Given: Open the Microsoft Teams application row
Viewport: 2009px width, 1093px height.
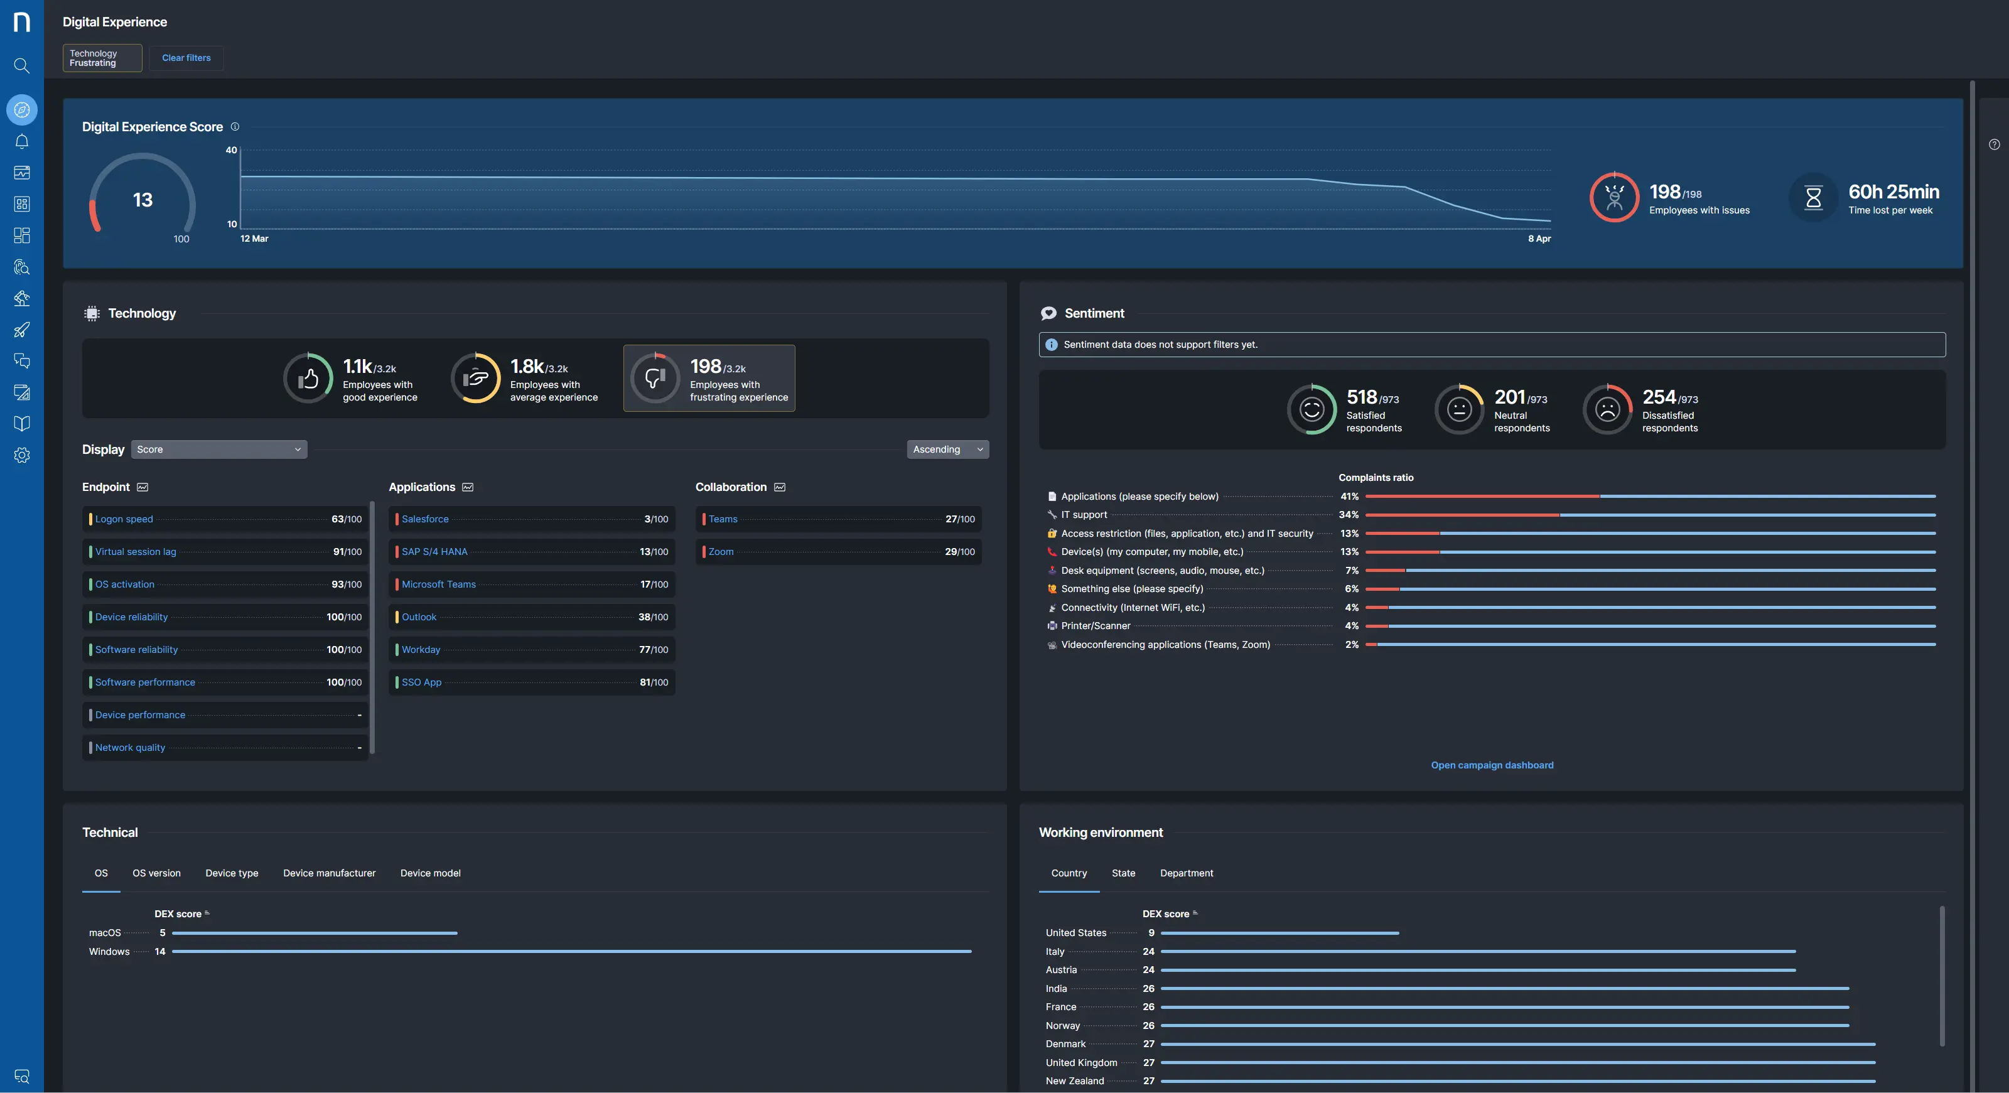Looking at the screenshot, I should [532, 584].
